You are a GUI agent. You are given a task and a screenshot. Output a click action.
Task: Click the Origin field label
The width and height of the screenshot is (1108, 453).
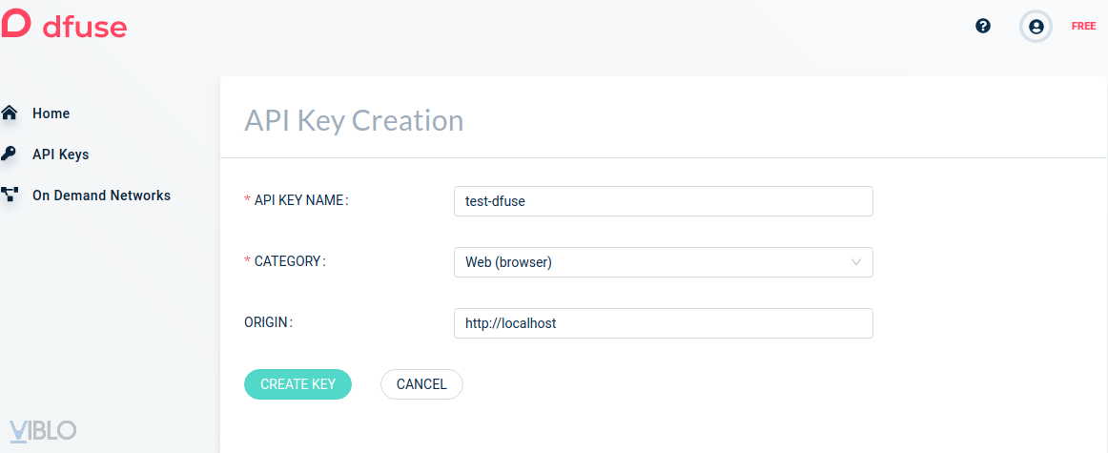click(268, 322)
